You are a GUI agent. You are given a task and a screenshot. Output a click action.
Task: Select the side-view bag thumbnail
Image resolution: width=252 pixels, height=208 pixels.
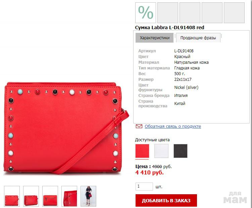(69, 196)
